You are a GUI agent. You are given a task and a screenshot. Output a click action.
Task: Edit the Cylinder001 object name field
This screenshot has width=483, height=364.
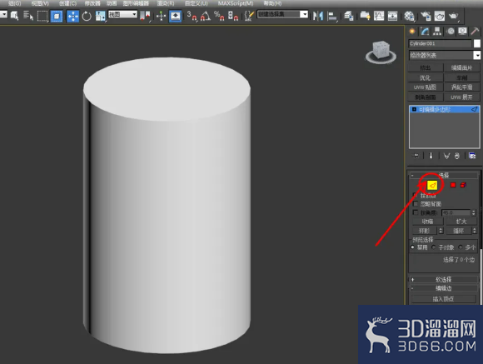click(440, 43)
